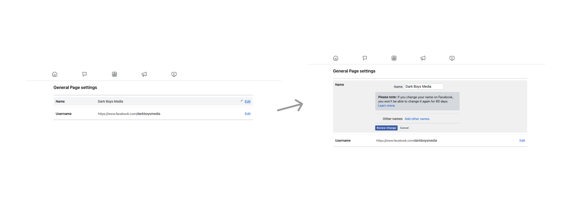Screen dimensions: 571x214
Task: Click the video play icon in right panel
Action: coord(452,58)
